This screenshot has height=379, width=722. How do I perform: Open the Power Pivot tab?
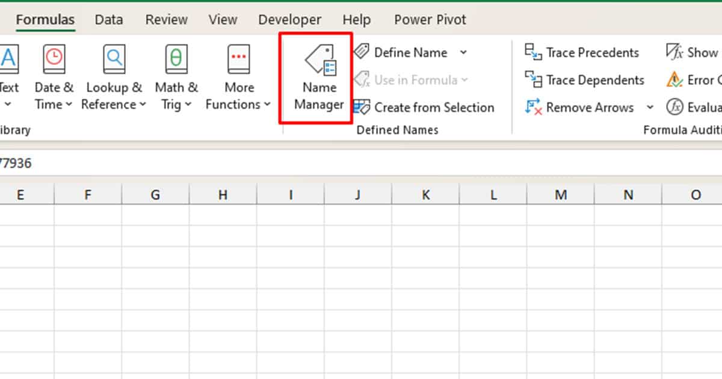pyautogui.click(x=430, y=19)
